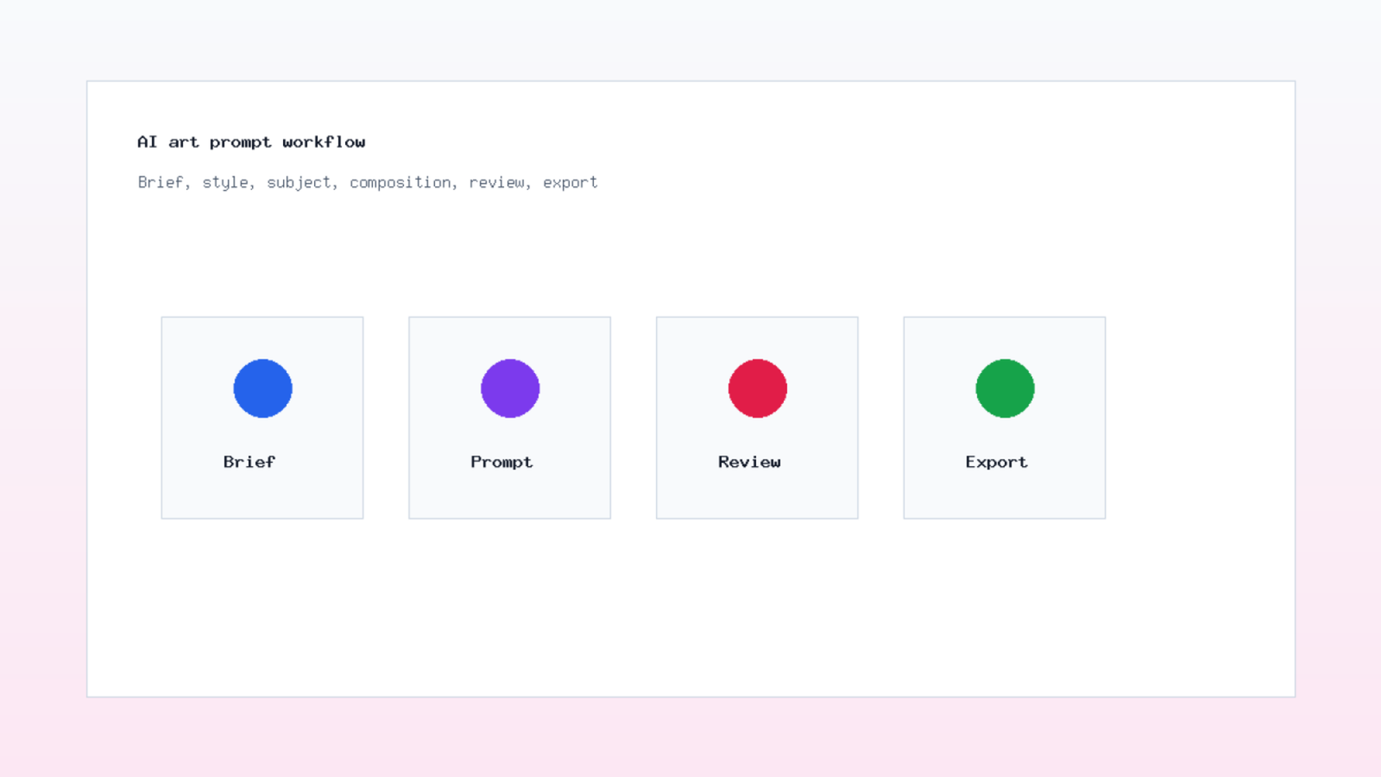The height and width of the screenshot is (777, 1381).
Task: Click the 'AI art prompt workflow' heading
Action: tap(251, 142)
